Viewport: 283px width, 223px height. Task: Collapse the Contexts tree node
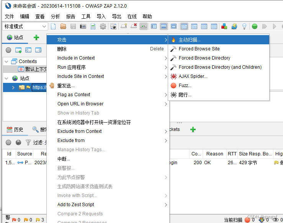tap(7, 61)
